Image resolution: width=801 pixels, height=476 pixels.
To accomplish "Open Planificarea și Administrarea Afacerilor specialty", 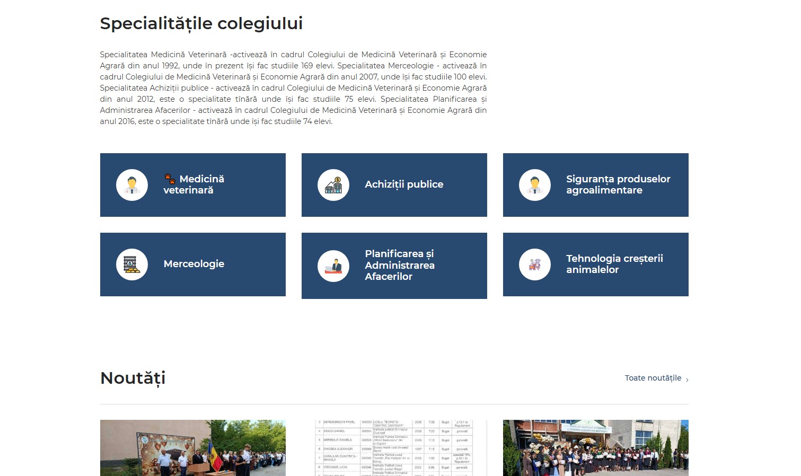I will (x=394, y=266).
